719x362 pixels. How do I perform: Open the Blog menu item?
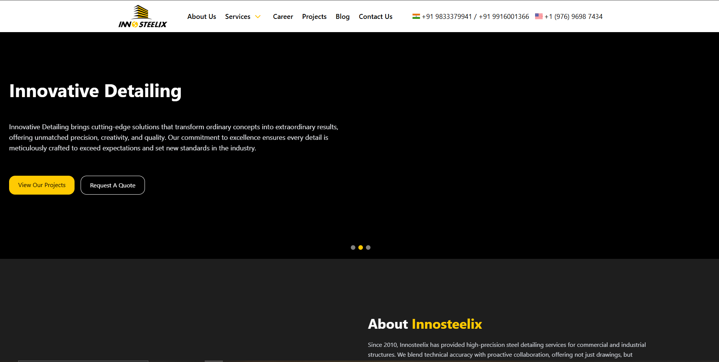tap(342, 17)
